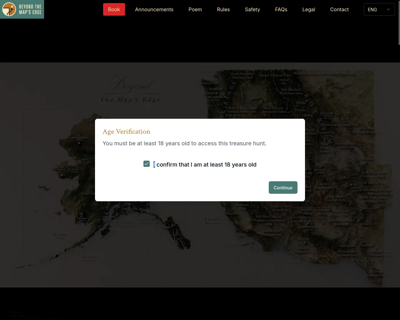Open the Poem page
The height and width of the screenshot is (320, 400).
[x=195, y=9]
